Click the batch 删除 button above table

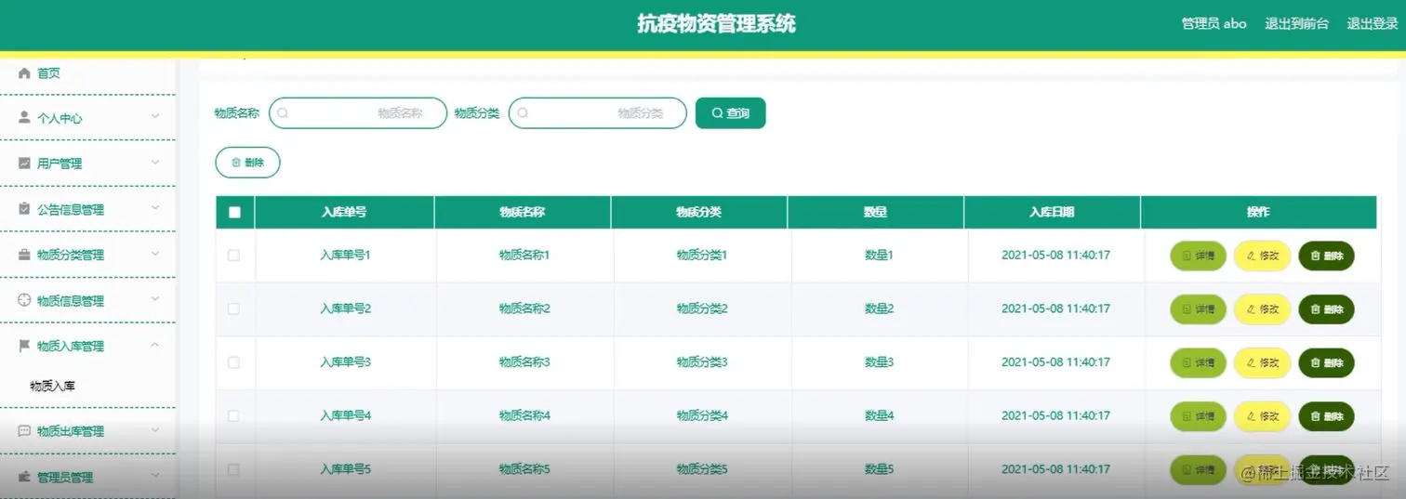pyautogui.click(x=247, y=162)
